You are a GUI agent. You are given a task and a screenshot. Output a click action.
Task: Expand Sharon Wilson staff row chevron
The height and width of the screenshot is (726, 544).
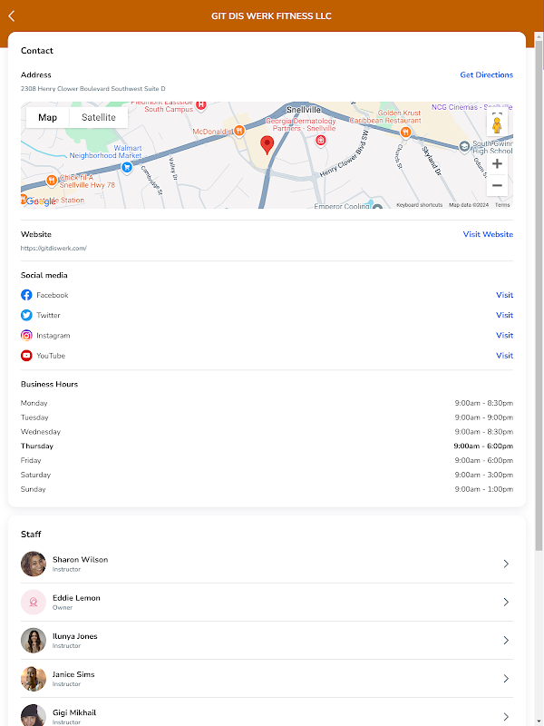[506, 564]
